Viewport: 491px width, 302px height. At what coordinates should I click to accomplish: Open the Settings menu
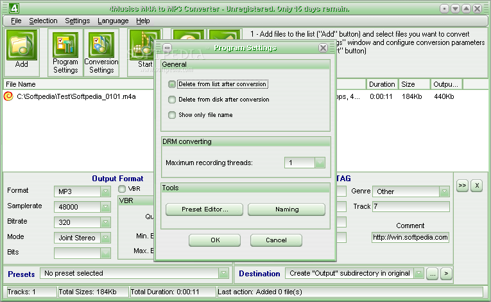[78, 21]
